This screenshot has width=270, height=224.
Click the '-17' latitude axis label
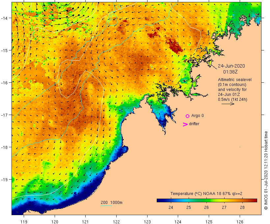pos(4,115)
